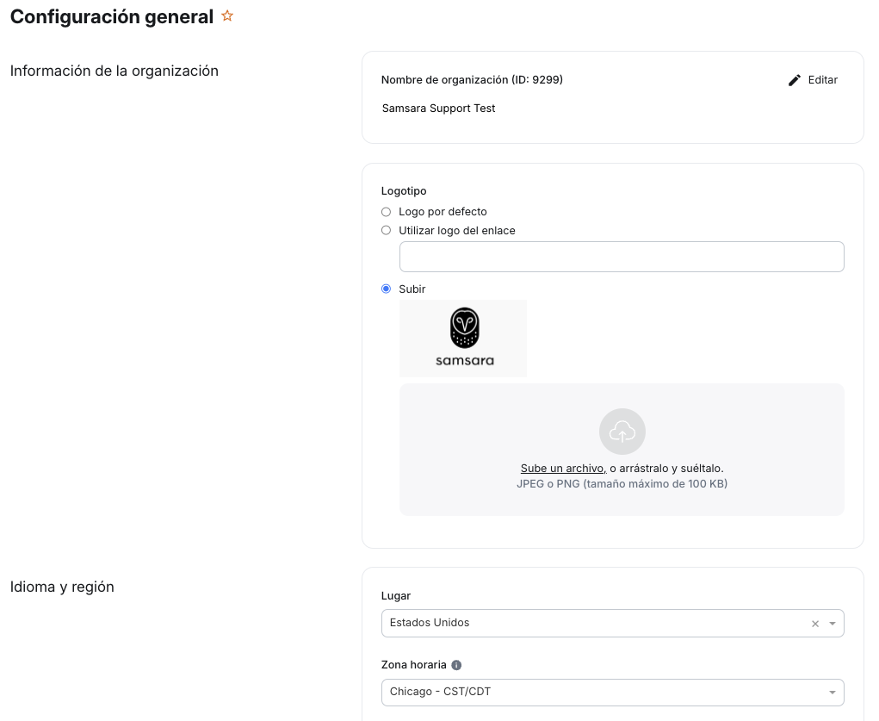The image size is (879, 721).
Task: Click the cloud upload icon
Action: point(622,431)
